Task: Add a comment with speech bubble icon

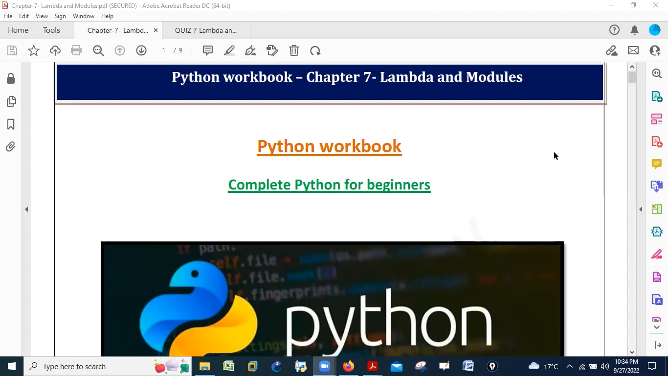Action: [208, 50]
